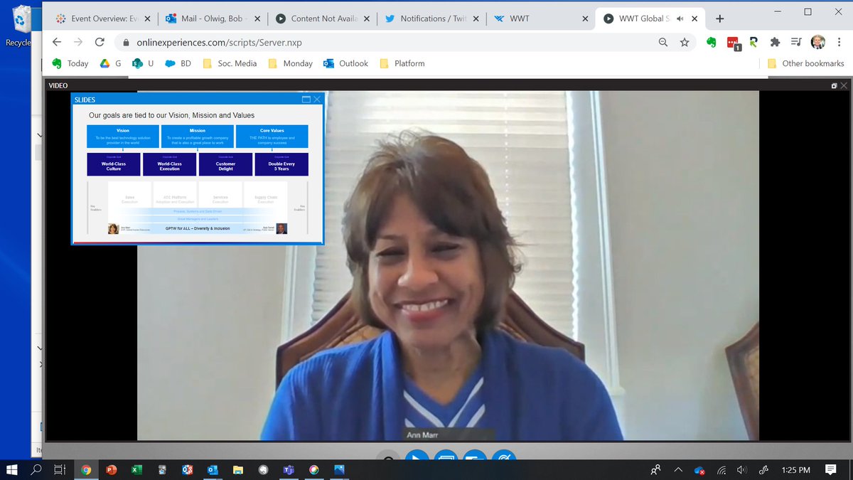This screenshot has width=853, height=480.
Task: Open File Explorer from the taskbar
Action: 238,469
